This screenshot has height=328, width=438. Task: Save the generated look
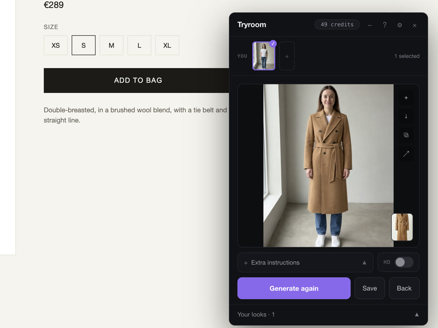[370, 288]
